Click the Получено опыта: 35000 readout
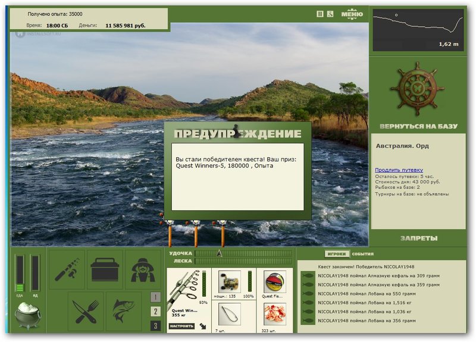 coord(55,14)
